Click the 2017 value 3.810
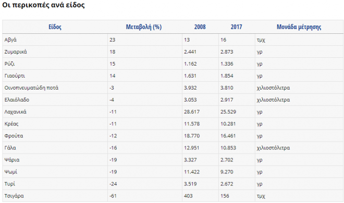The width and height of the screenshot is (344, 203). (x=227, y=88)
